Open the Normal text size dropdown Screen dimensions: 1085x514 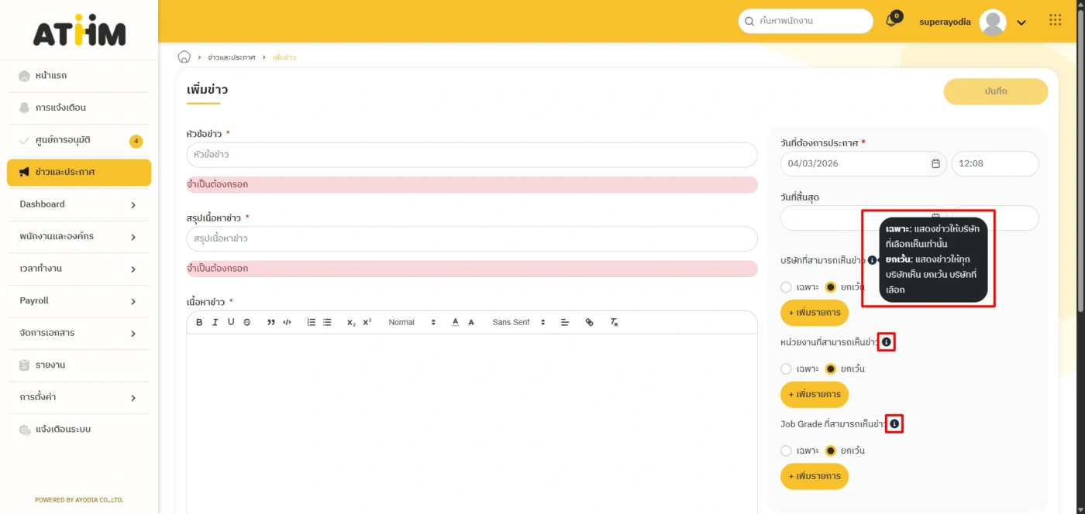[x=412, y=322]
